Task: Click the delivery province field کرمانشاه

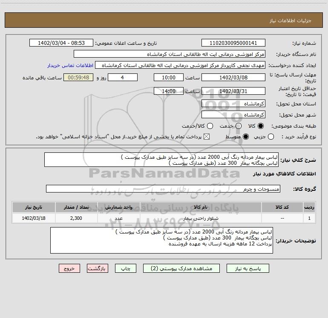Action: click(x=233, y=103)
